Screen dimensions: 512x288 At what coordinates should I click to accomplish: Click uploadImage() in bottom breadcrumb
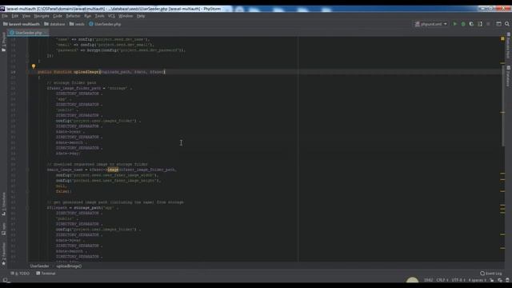69,266
